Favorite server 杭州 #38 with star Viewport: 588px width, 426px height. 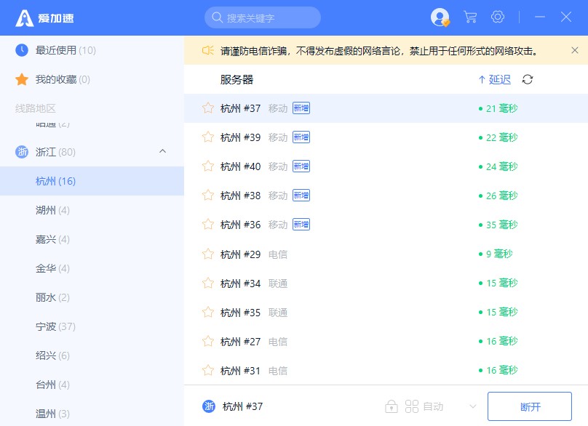(207, 196)
